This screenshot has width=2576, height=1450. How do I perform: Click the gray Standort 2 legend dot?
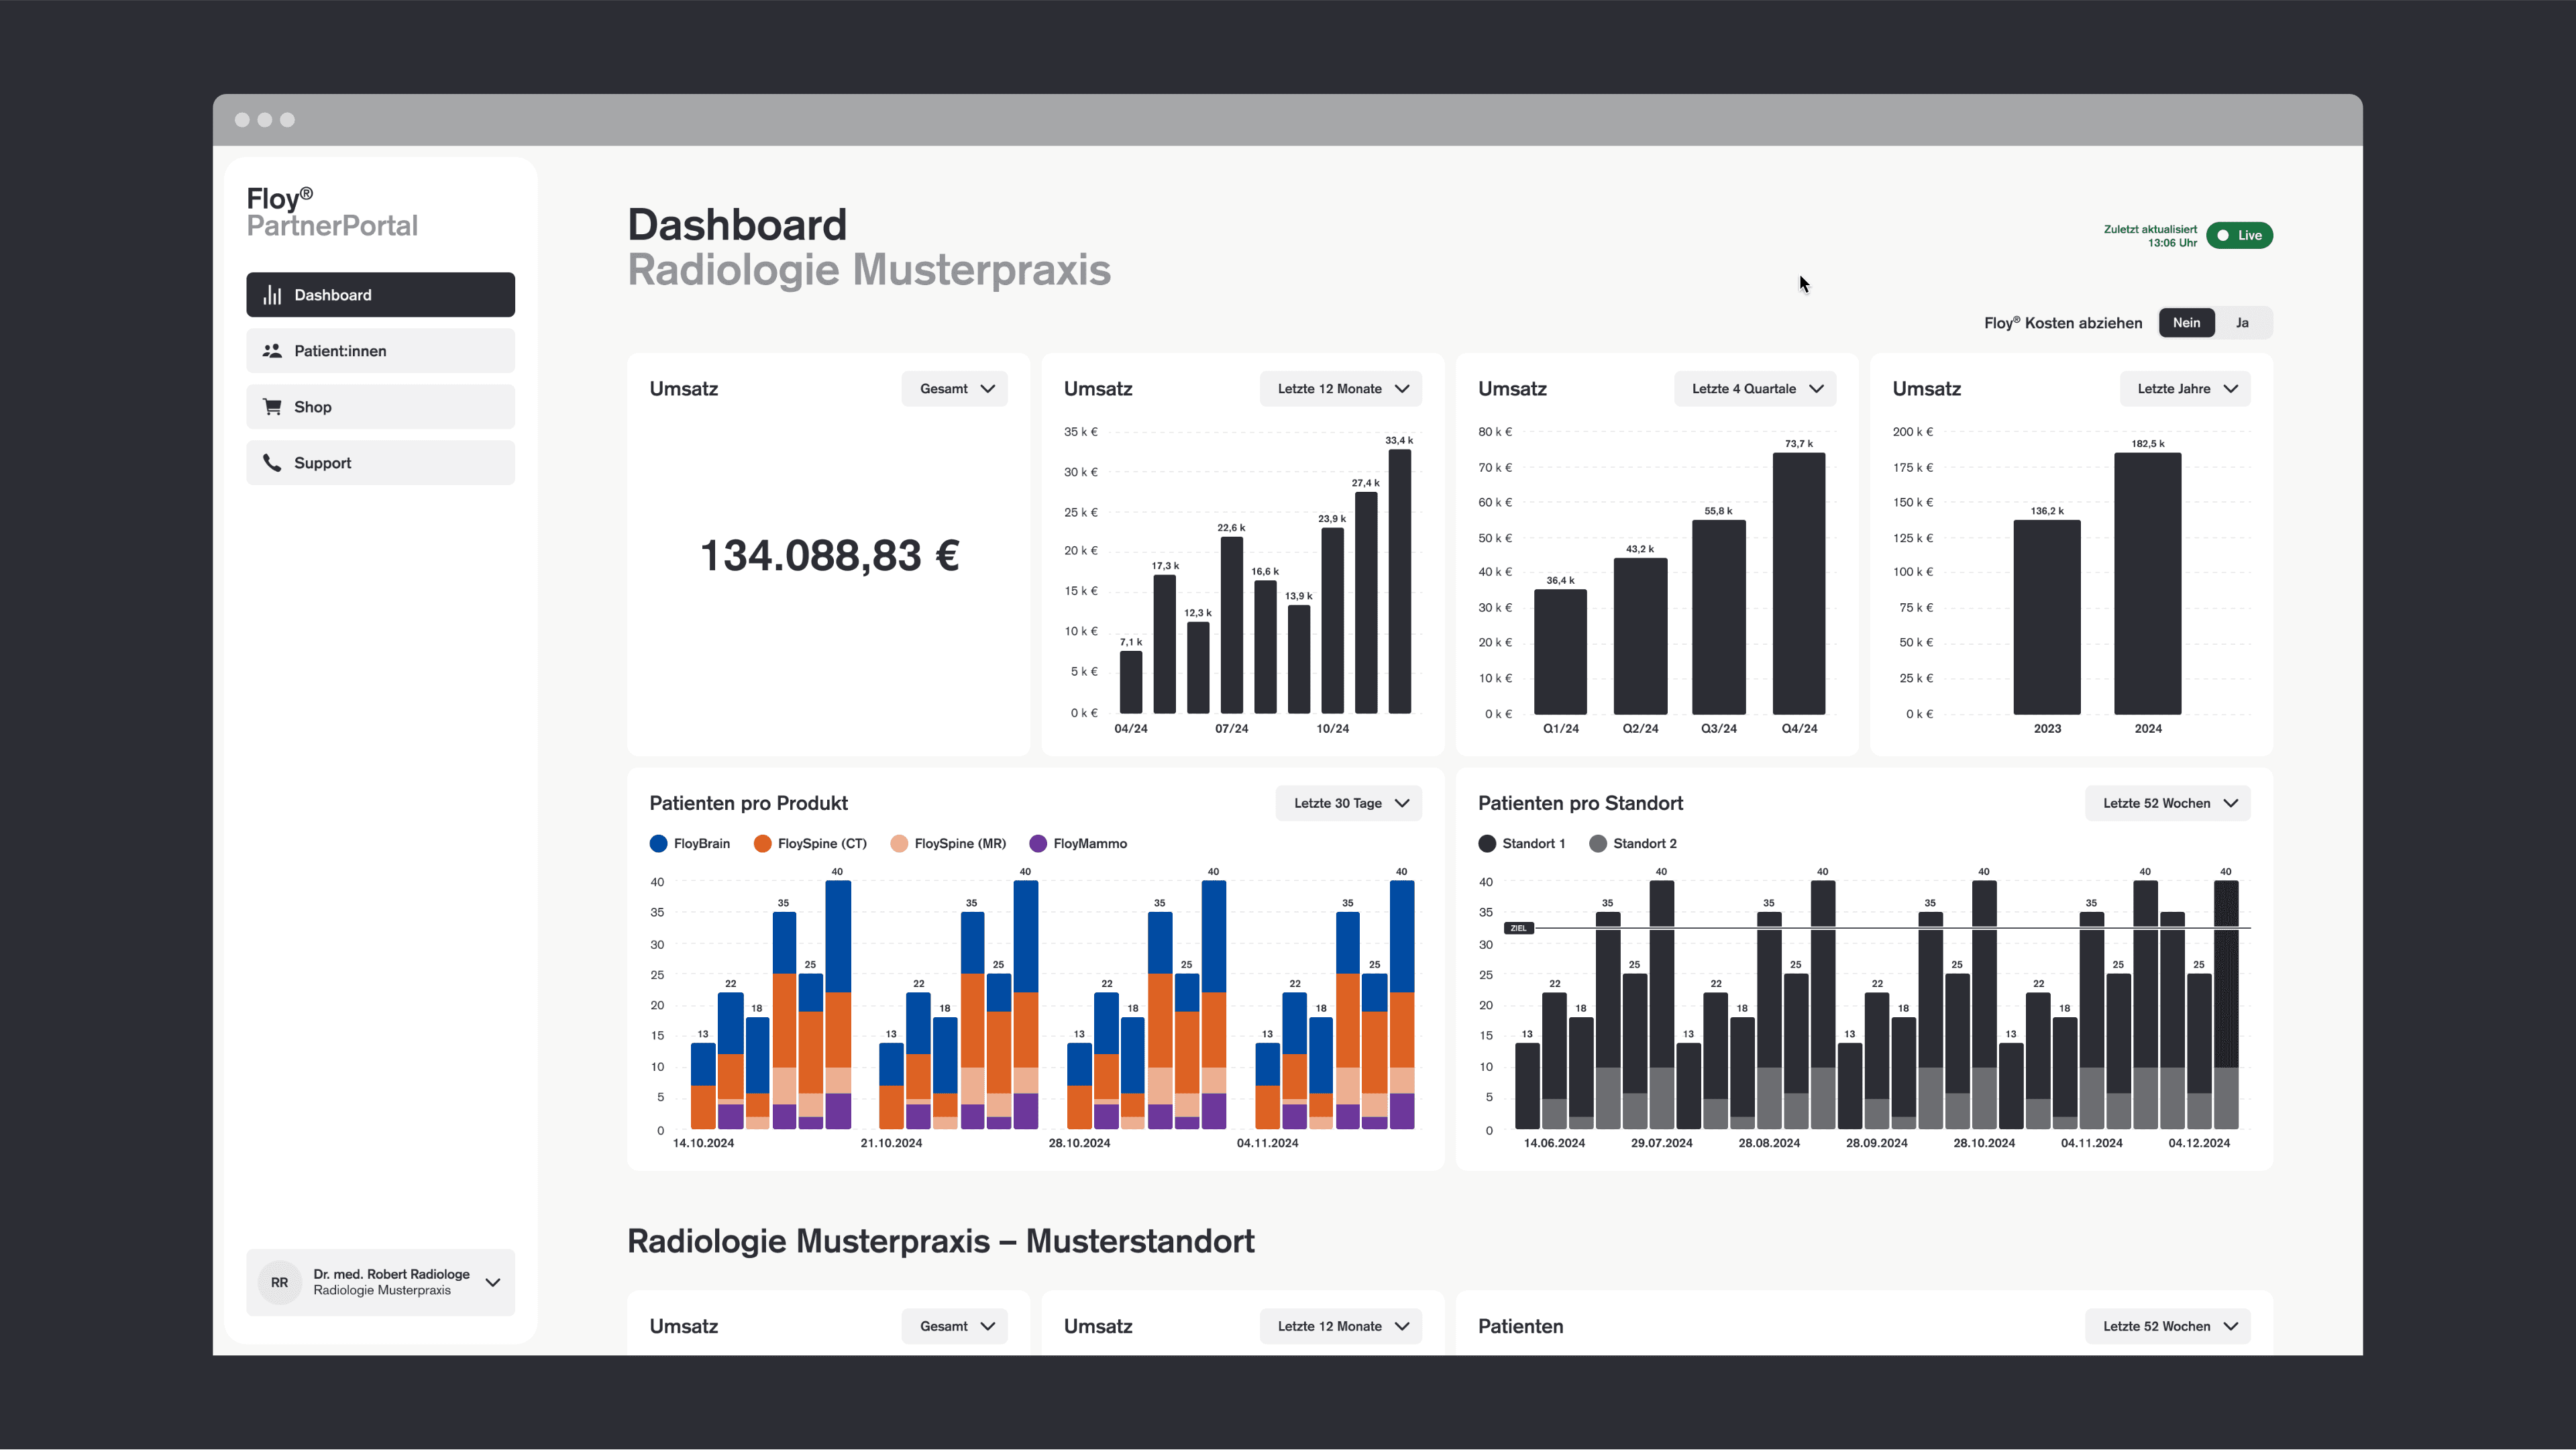[1598, 844]
